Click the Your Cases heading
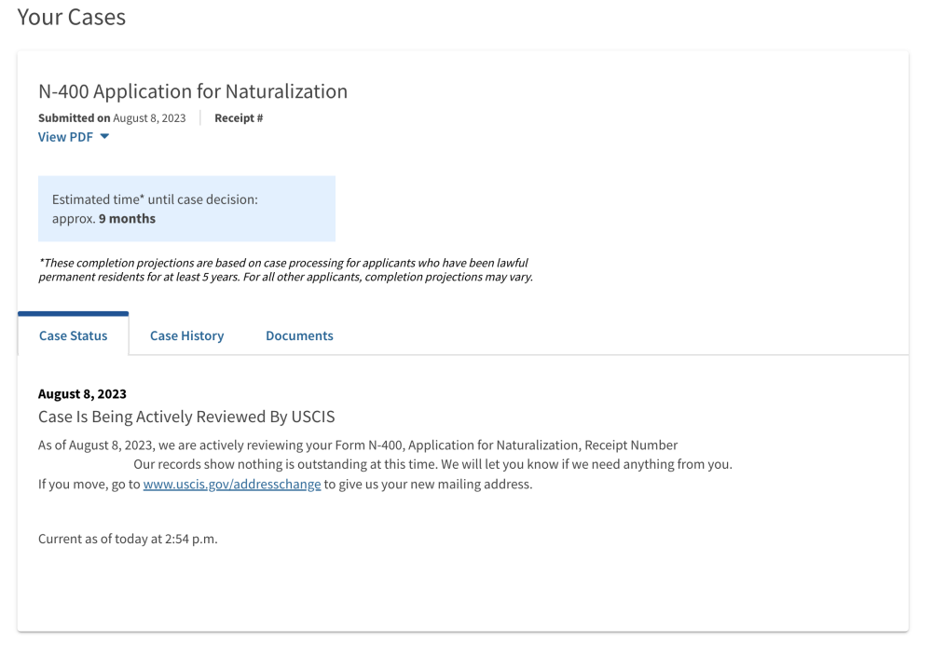This screenshot has height=657, width=932. [x=71, y=18]
